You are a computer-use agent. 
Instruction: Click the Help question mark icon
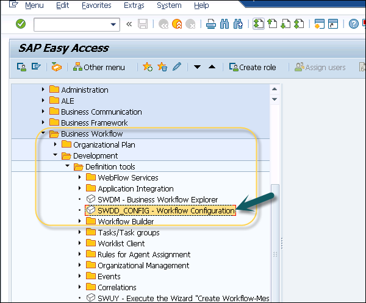353,24
